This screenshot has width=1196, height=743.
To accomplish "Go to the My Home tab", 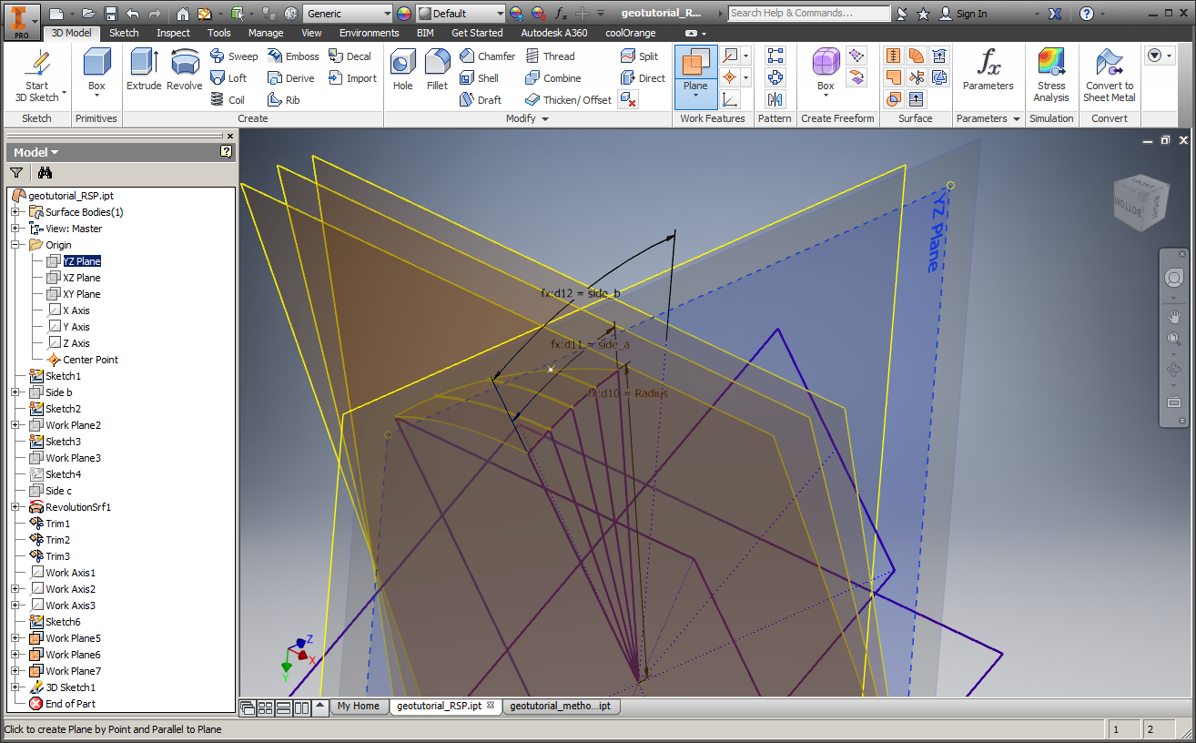I will pos(358,706).
